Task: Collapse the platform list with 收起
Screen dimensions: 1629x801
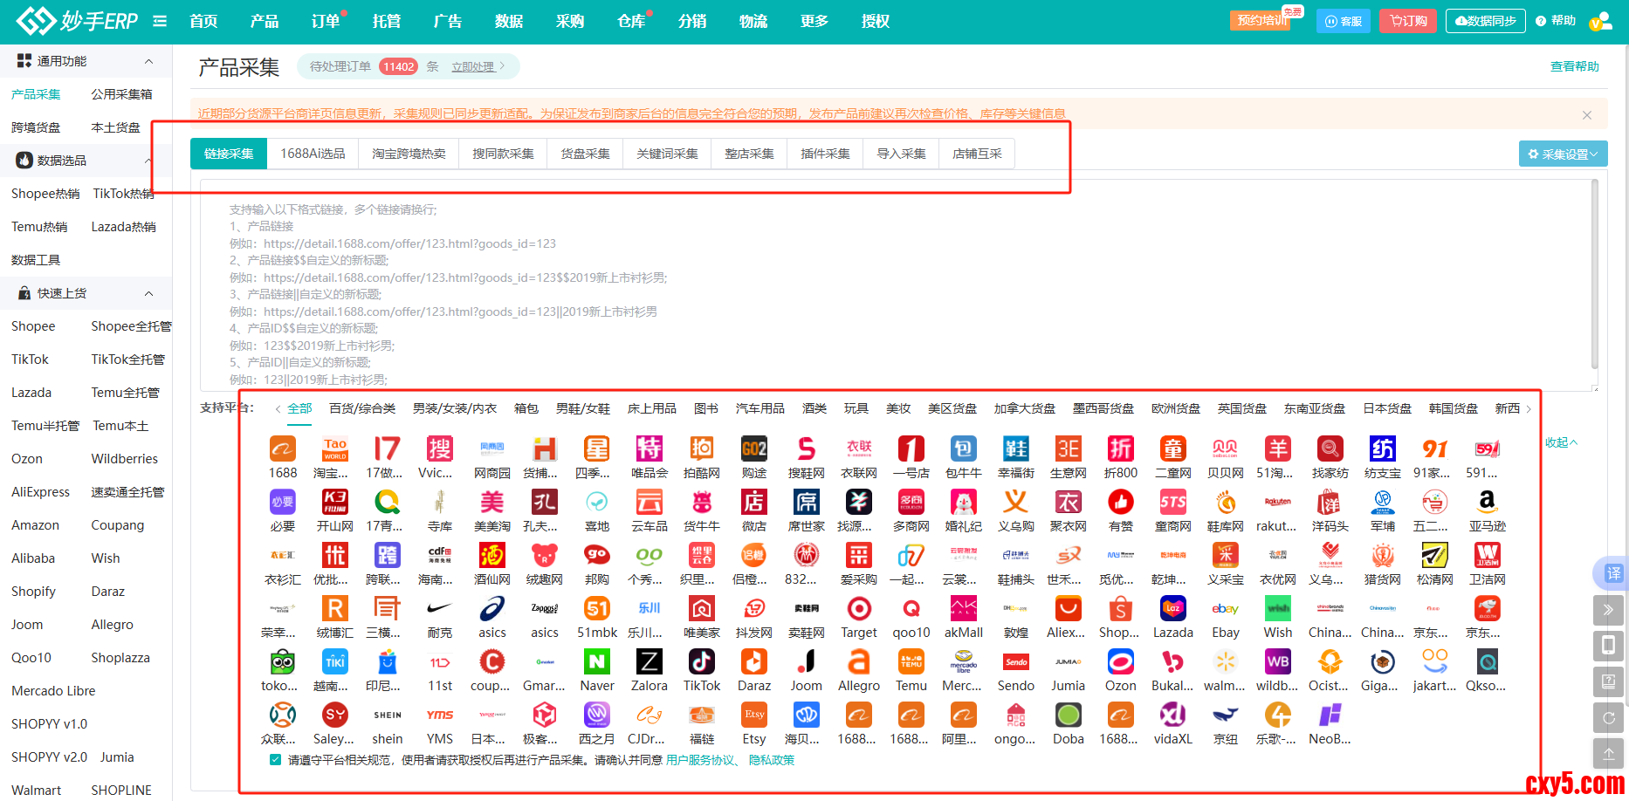Action: coord(1560,442)
